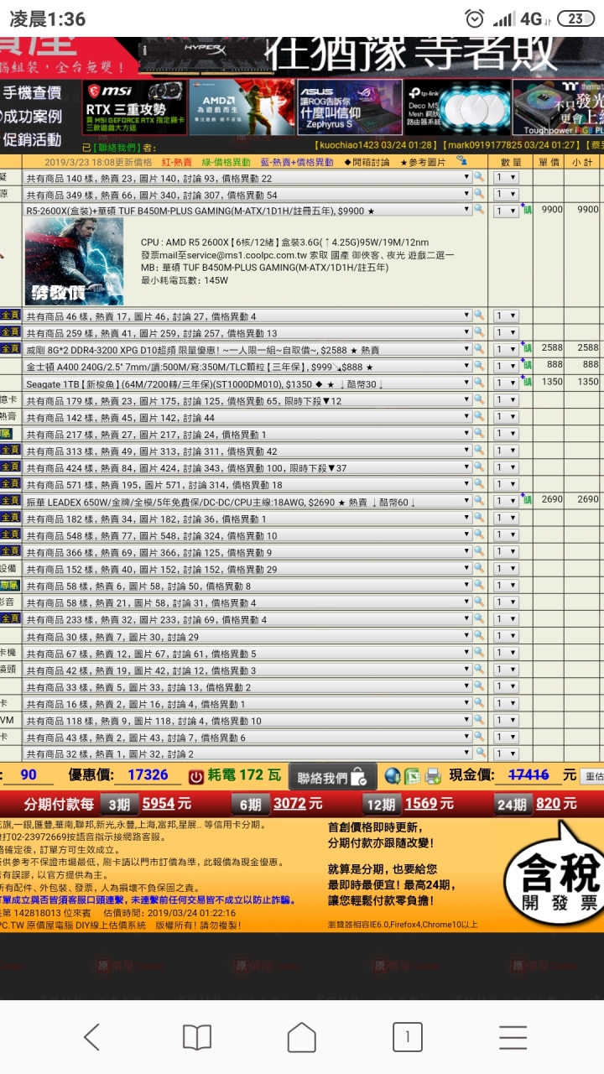Open quantity dropdown for the R5-2600X row
The height and width of the screenshot is (1074, 604).
click(x=506, y=211)
